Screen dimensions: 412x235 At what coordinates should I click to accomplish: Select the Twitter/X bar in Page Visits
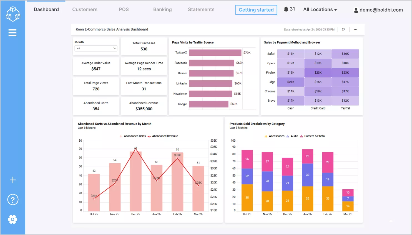[x=215, y=53]
